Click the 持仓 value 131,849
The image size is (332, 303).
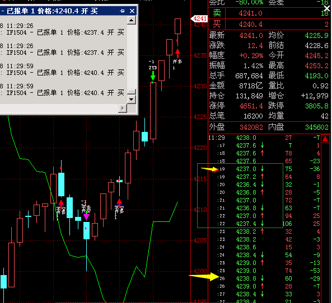click(x=249, y=96)
